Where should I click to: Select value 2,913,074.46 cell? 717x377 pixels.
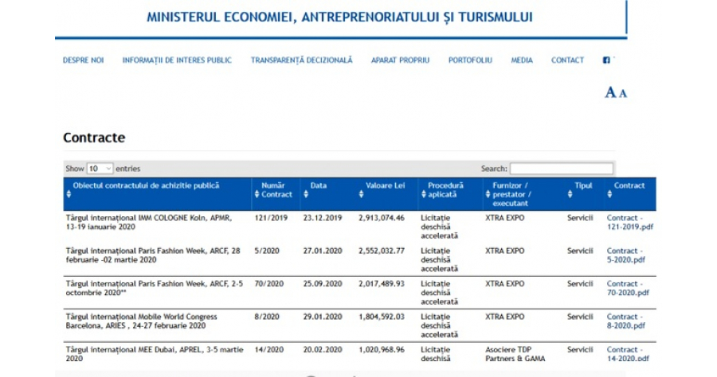click(382, 218)
